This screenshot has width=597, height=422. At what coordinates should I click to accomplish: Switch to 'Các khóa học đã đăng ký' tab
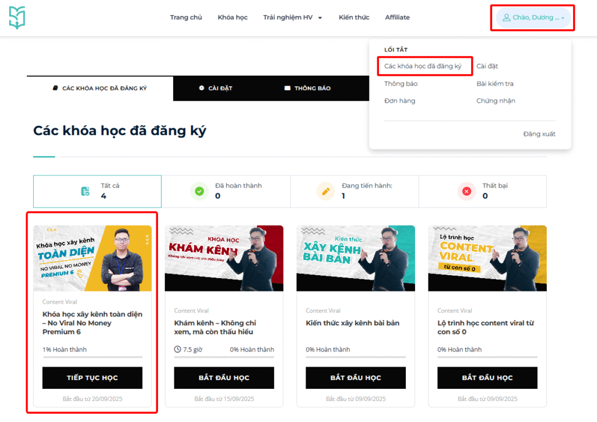[x=100, y=88]
